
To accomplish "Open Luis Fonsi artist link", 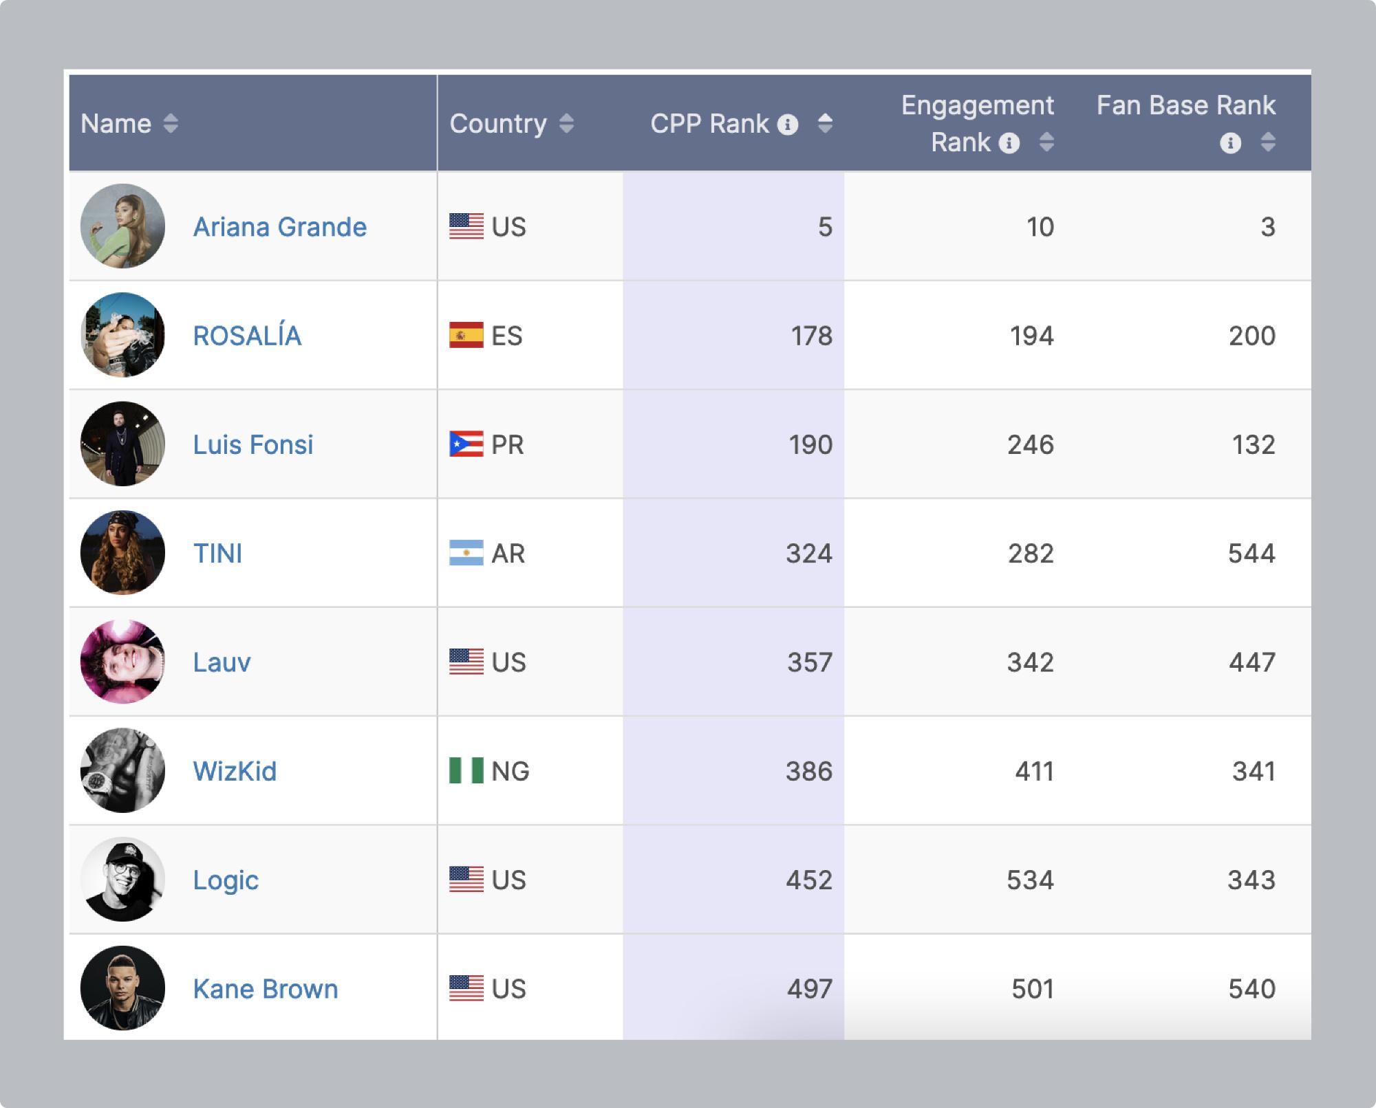I will coord(253,445).
